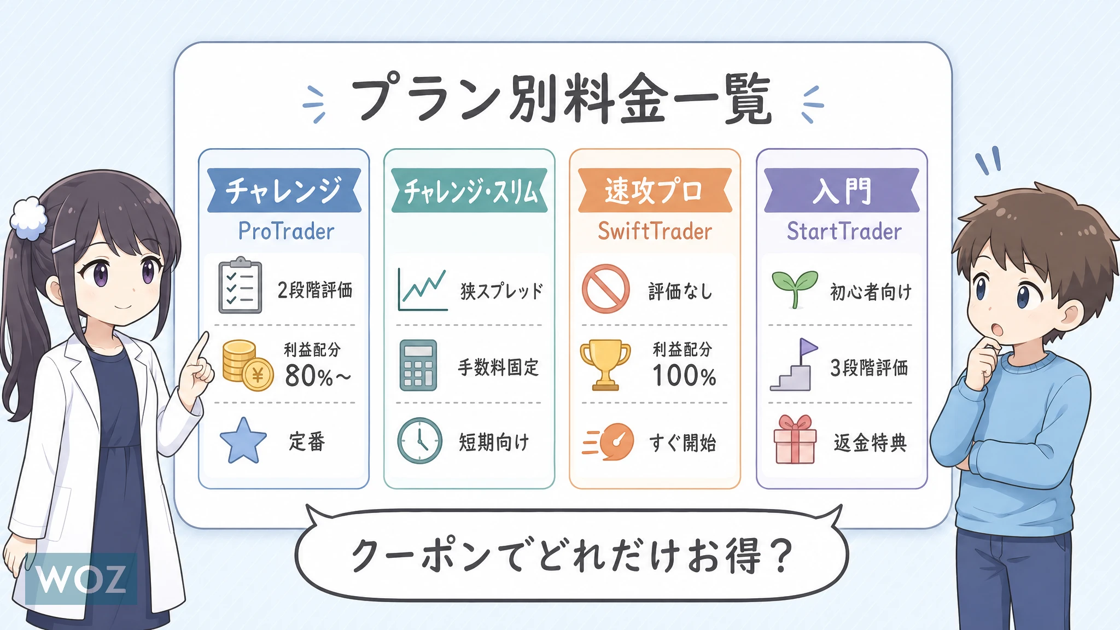1120x630 pixels.
Task: Click the pink gift box icon
Action: pos(795,440)
